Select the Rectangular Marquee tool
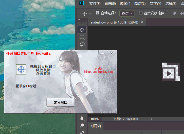Screen dimensions: 184x134 pyautogui.click(x=82, y=37)
